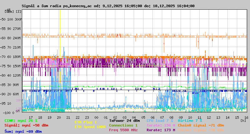Click the '-85 30 90M' y-axis label
Screen dimensions: 250x134
click(9, 85)
